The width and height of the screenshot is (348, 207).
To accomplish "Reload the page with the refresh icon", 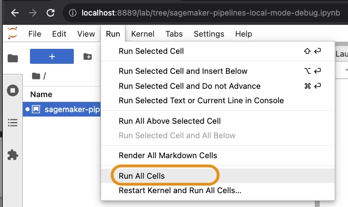I will coord(51,13).
